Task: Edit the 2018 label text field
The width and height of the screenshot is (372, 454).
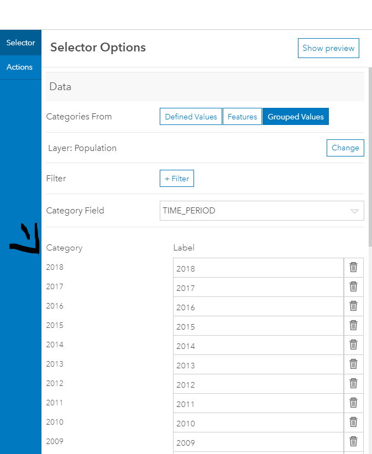Action: click(x=258, y=269)
